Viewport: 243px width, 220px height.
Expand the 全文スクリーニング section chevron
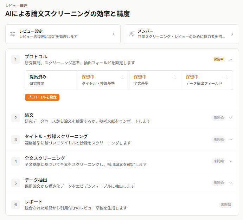pyautogui.click(x=231, y=161)
